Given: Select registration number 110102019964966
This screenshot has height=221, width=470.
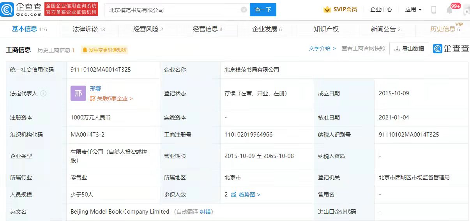Looking at the screenshot, I should pyautogui.click(x=248, y=135).
